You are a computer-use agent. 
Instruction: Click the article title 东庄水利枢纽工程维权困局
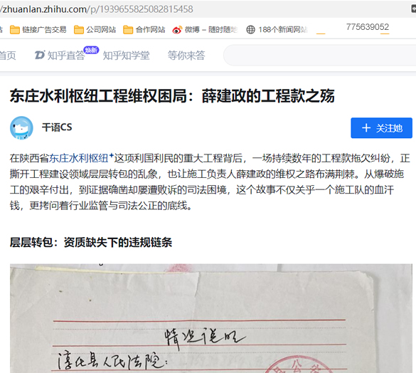[x=172, y=96]
